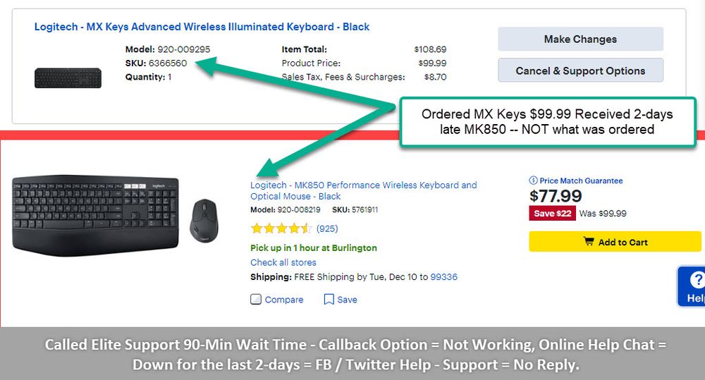Open the MX Keys Advanced Keyboard product link

202,27
